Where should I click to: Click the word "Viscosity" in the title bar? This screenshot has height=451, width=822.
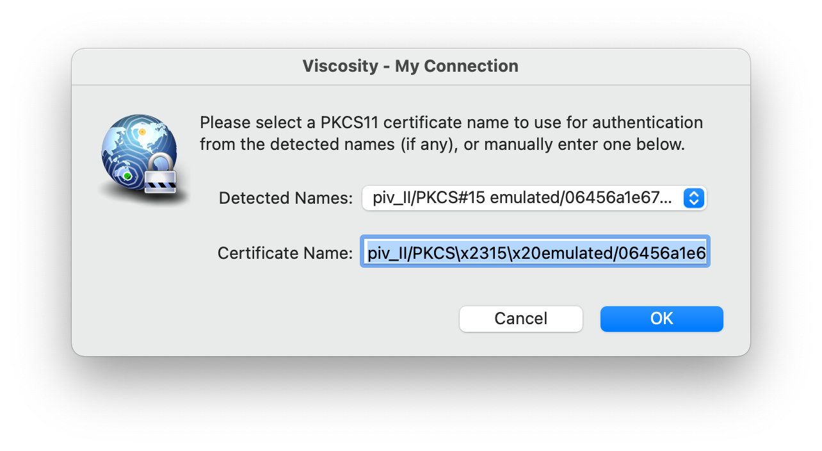pyautogui.click(x=340, y=66)
